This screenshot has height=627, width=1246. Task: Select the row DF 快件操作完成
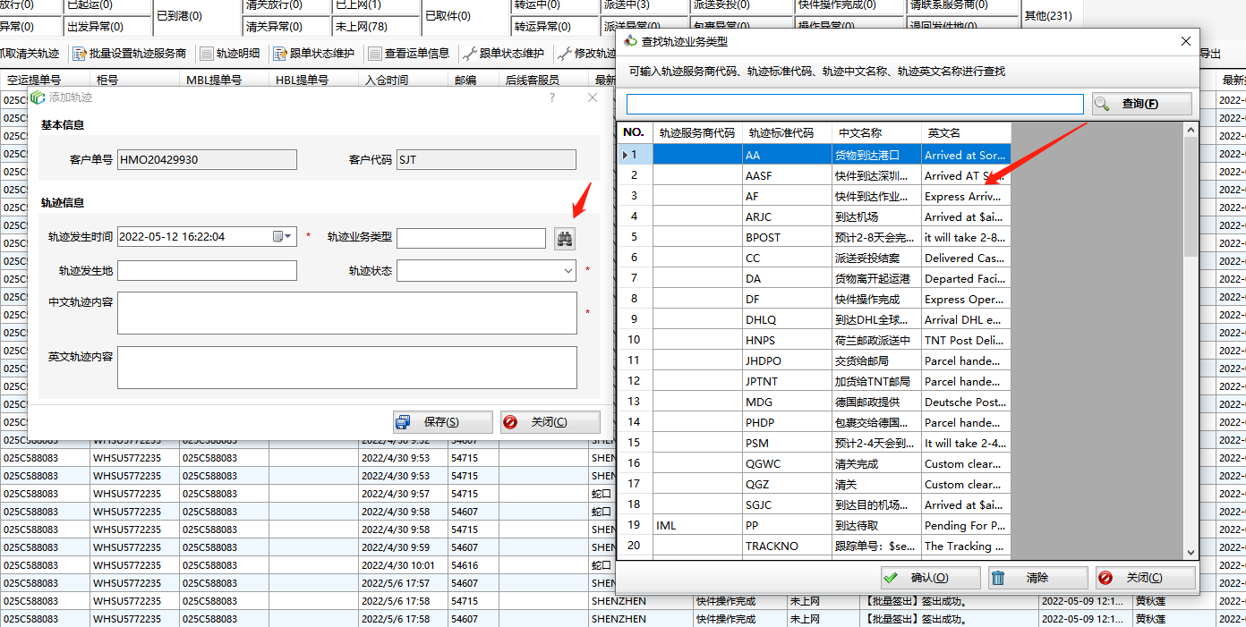click(815, 299)
